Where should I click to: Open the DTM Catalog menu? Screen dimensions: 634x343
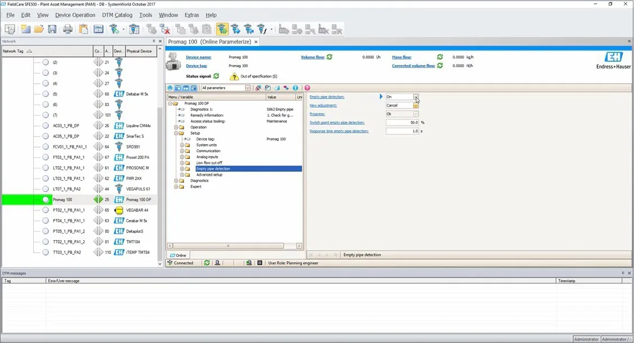tap(117, 15)
